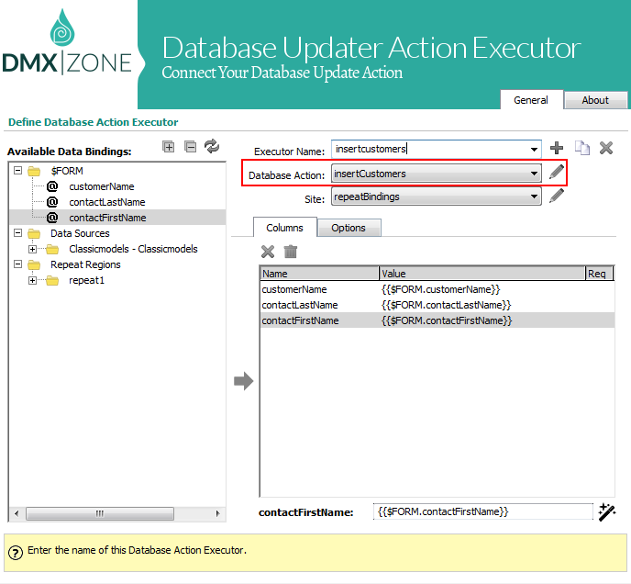The image size is (631, 584).
Task: Select the Options tab
Action: tap(349, 228)
